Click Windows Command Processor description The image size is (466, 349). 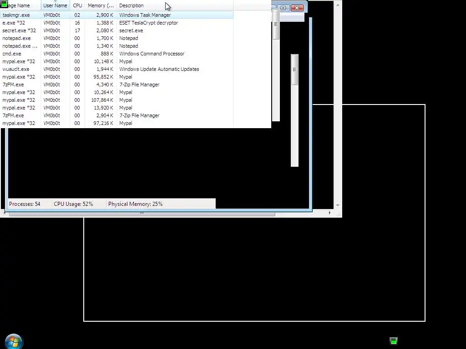tap(152, 54)
